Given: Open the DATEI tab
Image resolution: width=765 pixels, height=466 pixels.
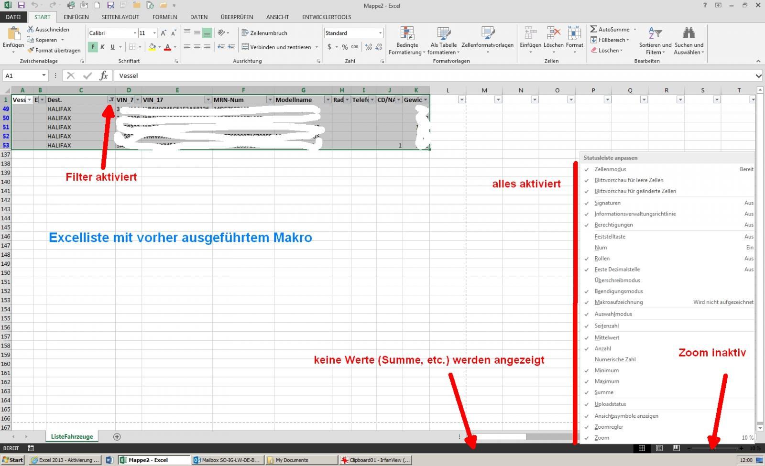Looking at the screenshot, I should coord(13,17).
